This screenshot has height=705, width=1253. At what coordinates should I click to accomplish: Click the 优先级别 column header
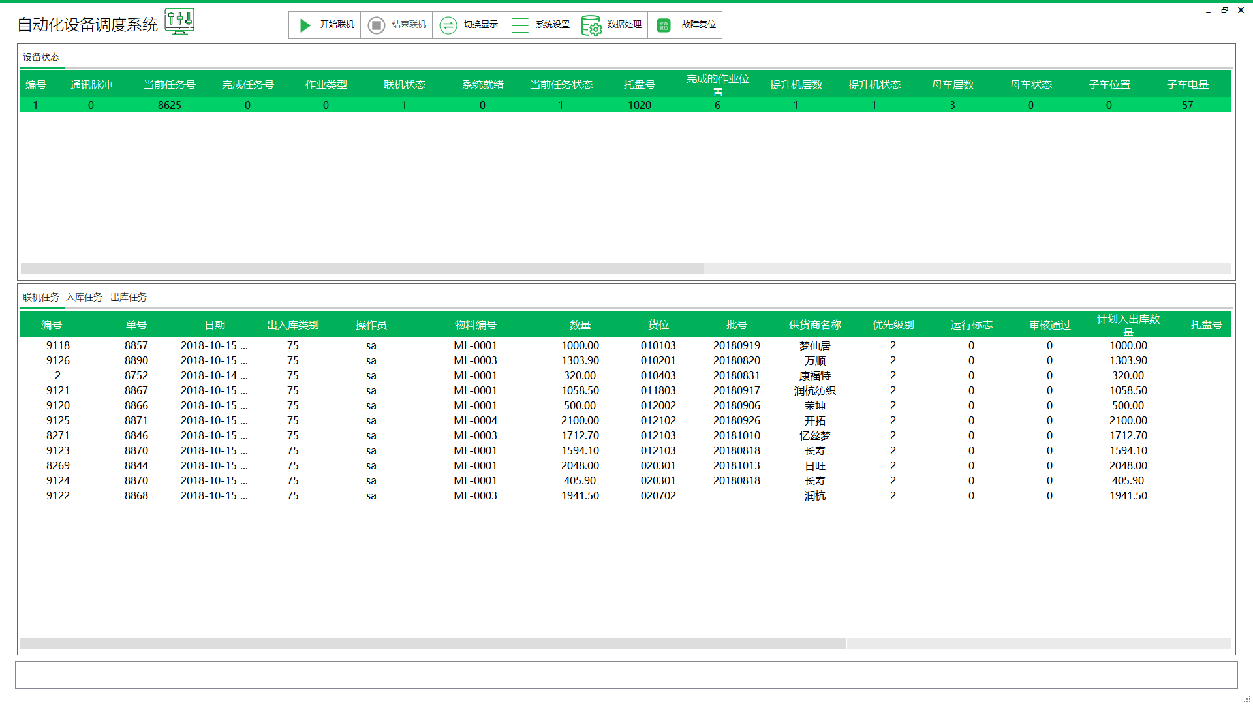click(893, 324)
